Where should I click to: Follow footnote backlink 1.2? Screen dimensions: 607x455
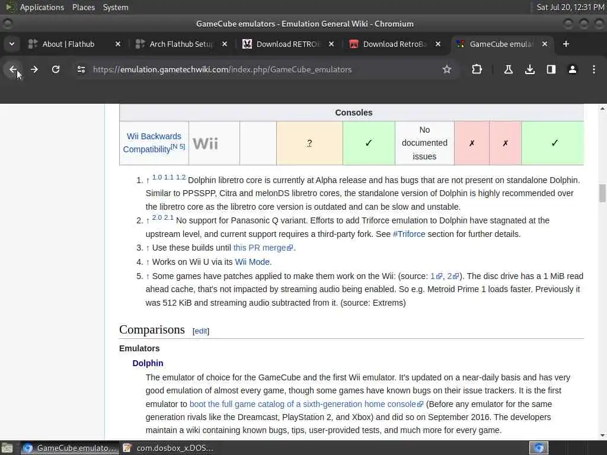181,177
